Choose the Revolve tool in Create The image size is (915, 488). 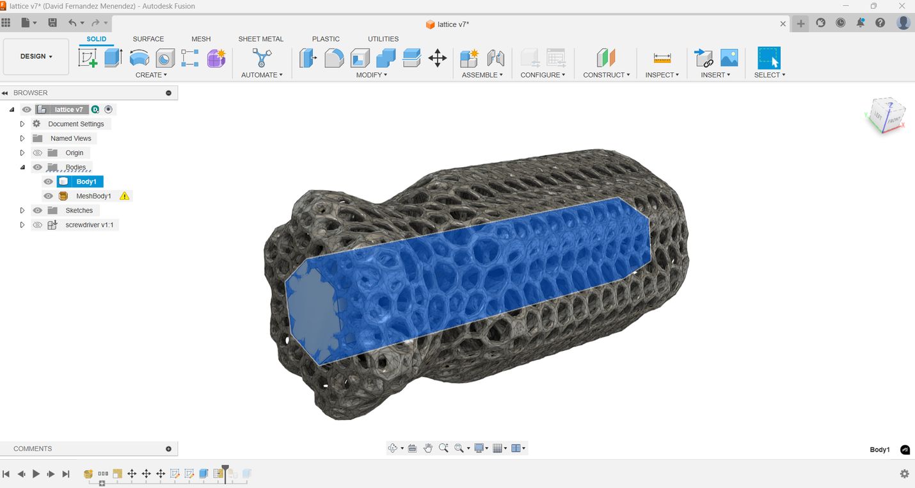pos(139,58)
